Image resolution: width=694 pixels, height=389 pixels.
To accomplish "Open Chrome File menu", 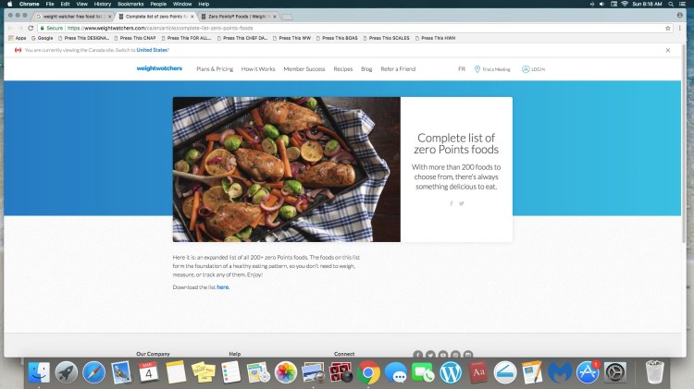I will click(50, 4).
